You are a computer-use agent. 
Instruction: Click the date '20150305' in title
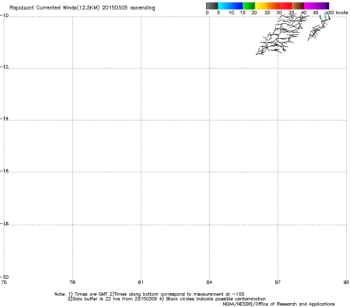pyautogui.click(x=115, y=8)
